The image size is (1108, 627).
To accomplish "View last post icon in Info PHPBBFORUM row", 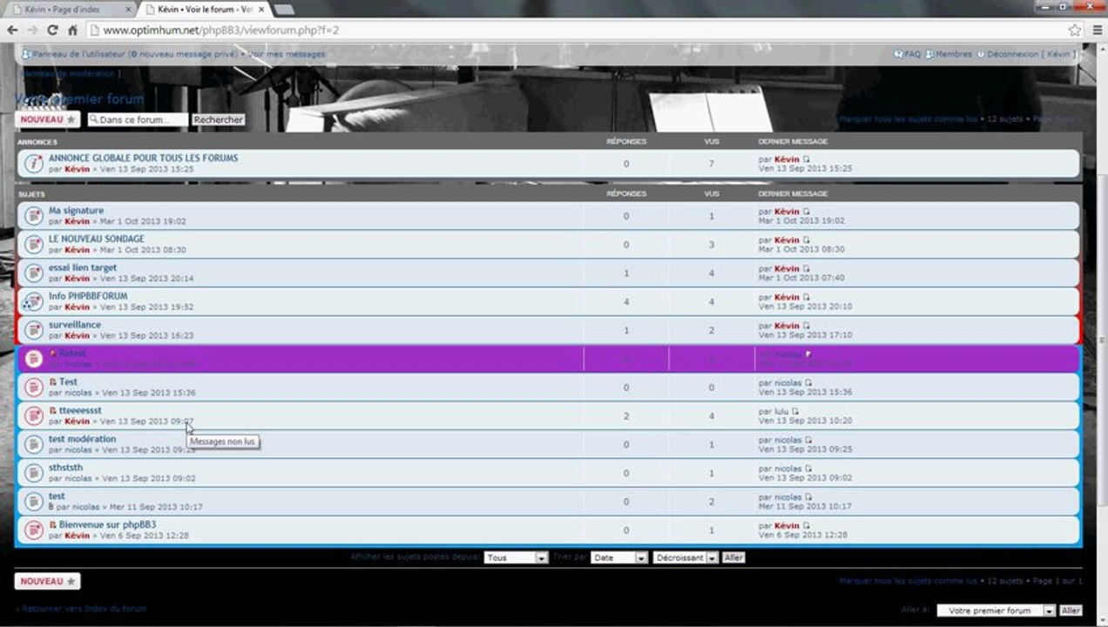I will point(806,297).
